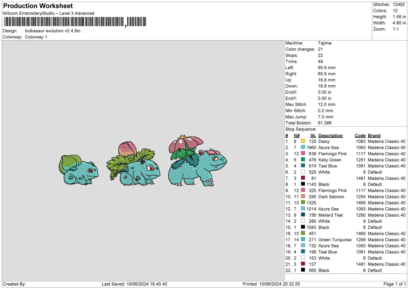Click the 'Description' column header
Viewport: 409px width, 289px height.
coord(331,136)
